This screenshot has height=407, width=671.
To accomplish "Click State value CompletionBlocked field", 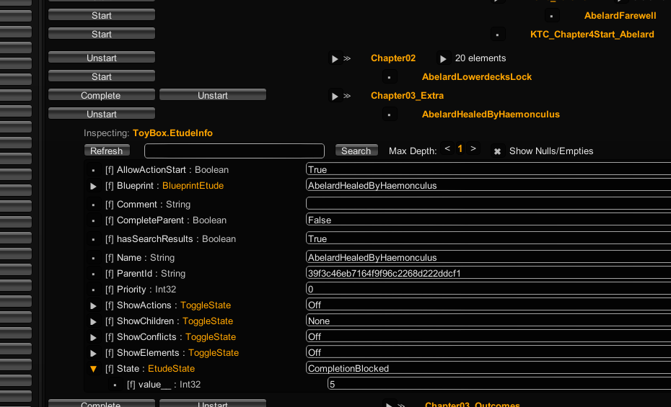I will pos(488,367).
